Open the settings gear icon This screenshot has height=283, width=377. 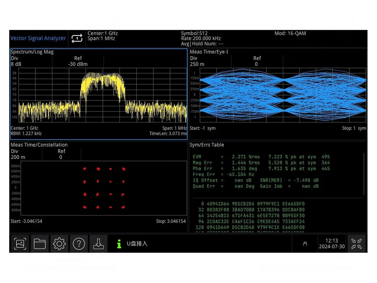59,244
